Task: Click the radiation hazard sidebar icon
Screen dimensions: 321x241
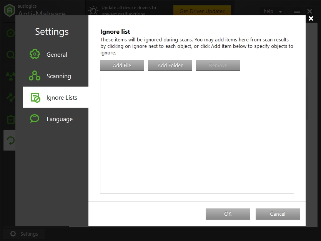Action: 10,76
